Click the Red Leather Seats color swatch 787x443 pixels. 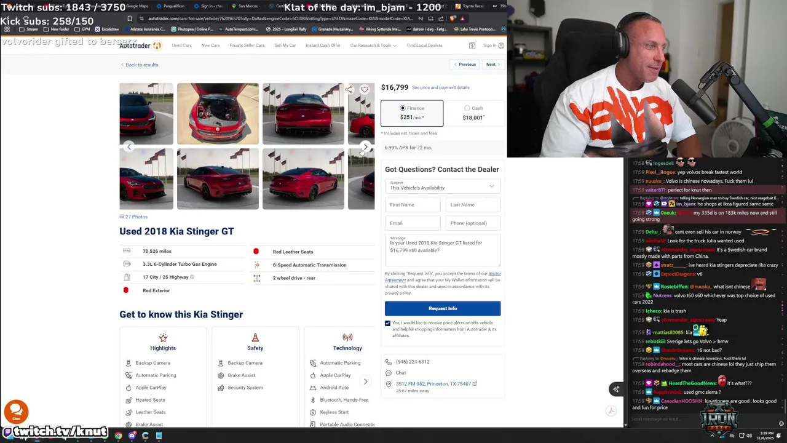[256, 252]
